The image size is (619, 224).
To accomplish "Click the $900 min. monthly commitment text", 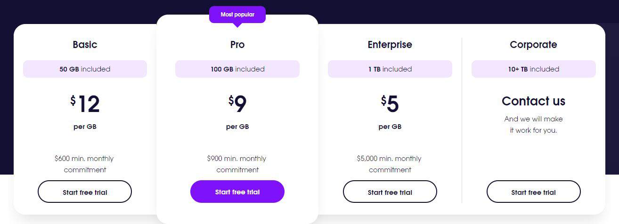I will click(x=237, y=164).
